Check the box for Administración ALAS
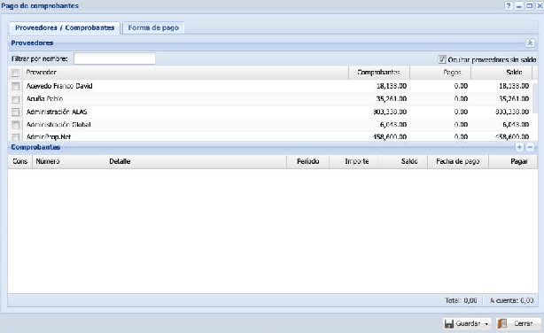This screenshot has height=333, width=544. (15, 112)
